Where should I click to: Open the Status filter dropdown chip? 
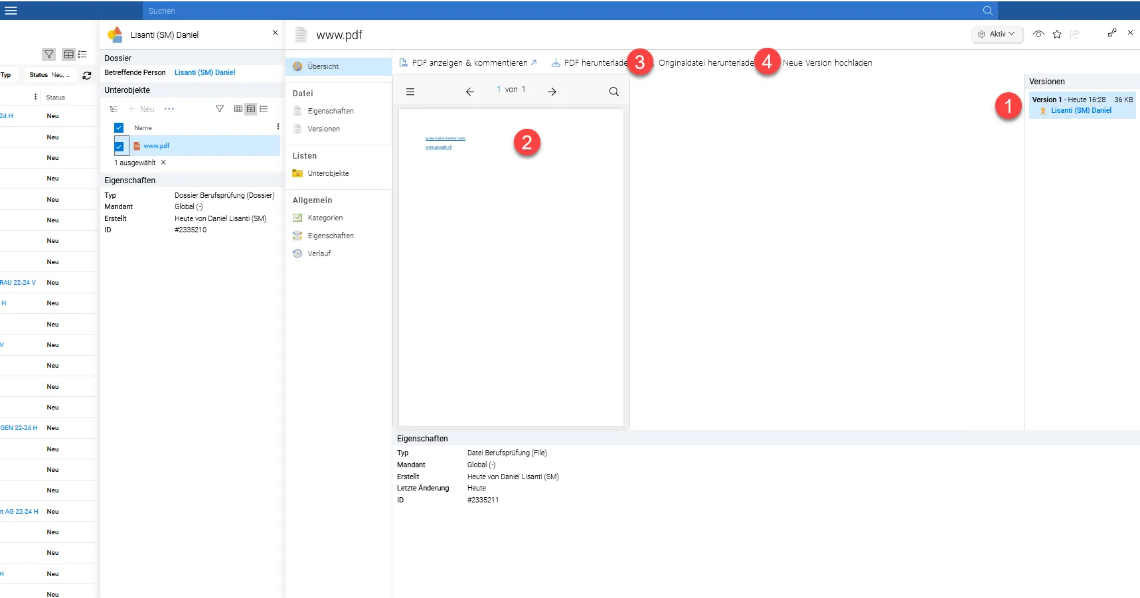(x=50, y=75)
